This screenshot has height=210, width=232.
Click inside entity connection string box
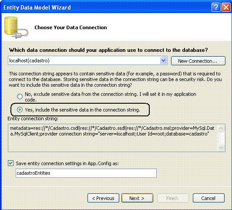pyautogui.click(x=113, y=138)
